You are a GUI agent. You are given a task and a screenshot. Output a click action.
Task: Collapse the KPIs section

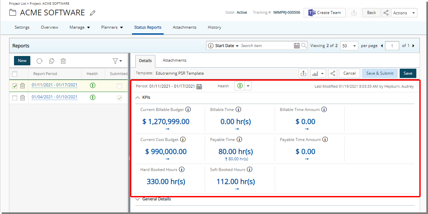tap(138, 97)
